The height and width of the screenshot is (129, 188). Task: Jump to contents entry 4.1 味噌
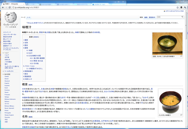point(29,50)
